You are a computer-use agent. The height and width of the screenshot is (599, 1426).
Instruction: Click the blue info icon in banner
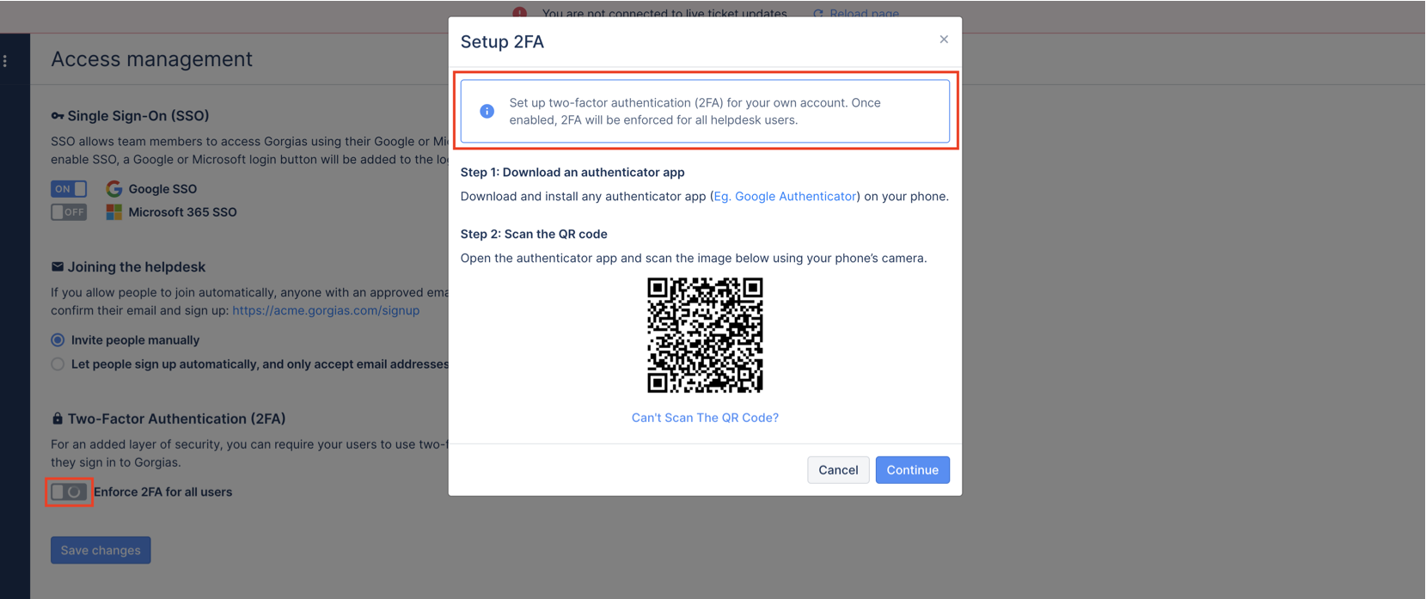point(487,111)
